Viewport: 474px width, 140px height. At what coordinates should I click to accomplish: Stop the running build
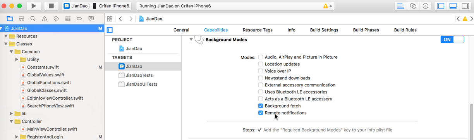(x=51, y=6)
